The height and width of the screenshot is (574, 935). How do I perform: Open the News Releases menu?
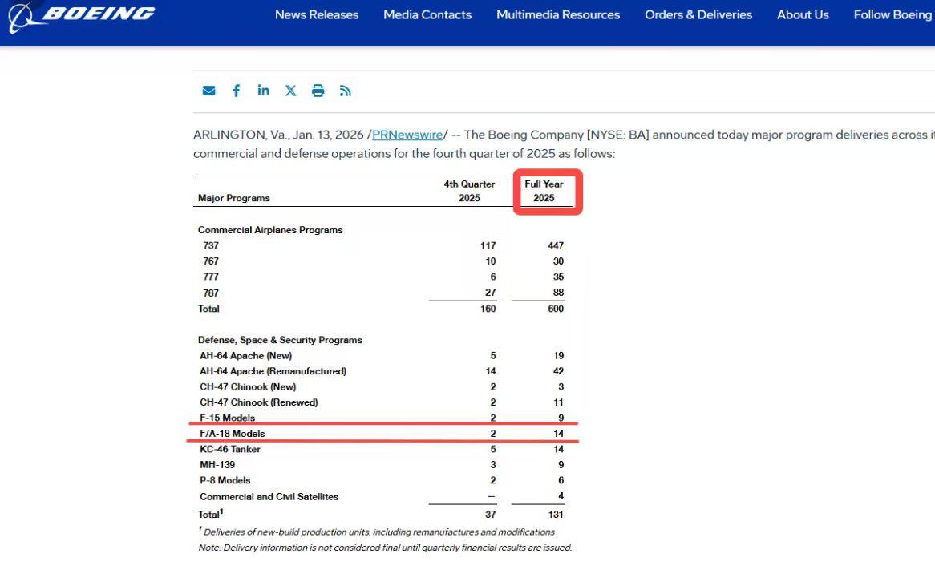coord(317,15)
